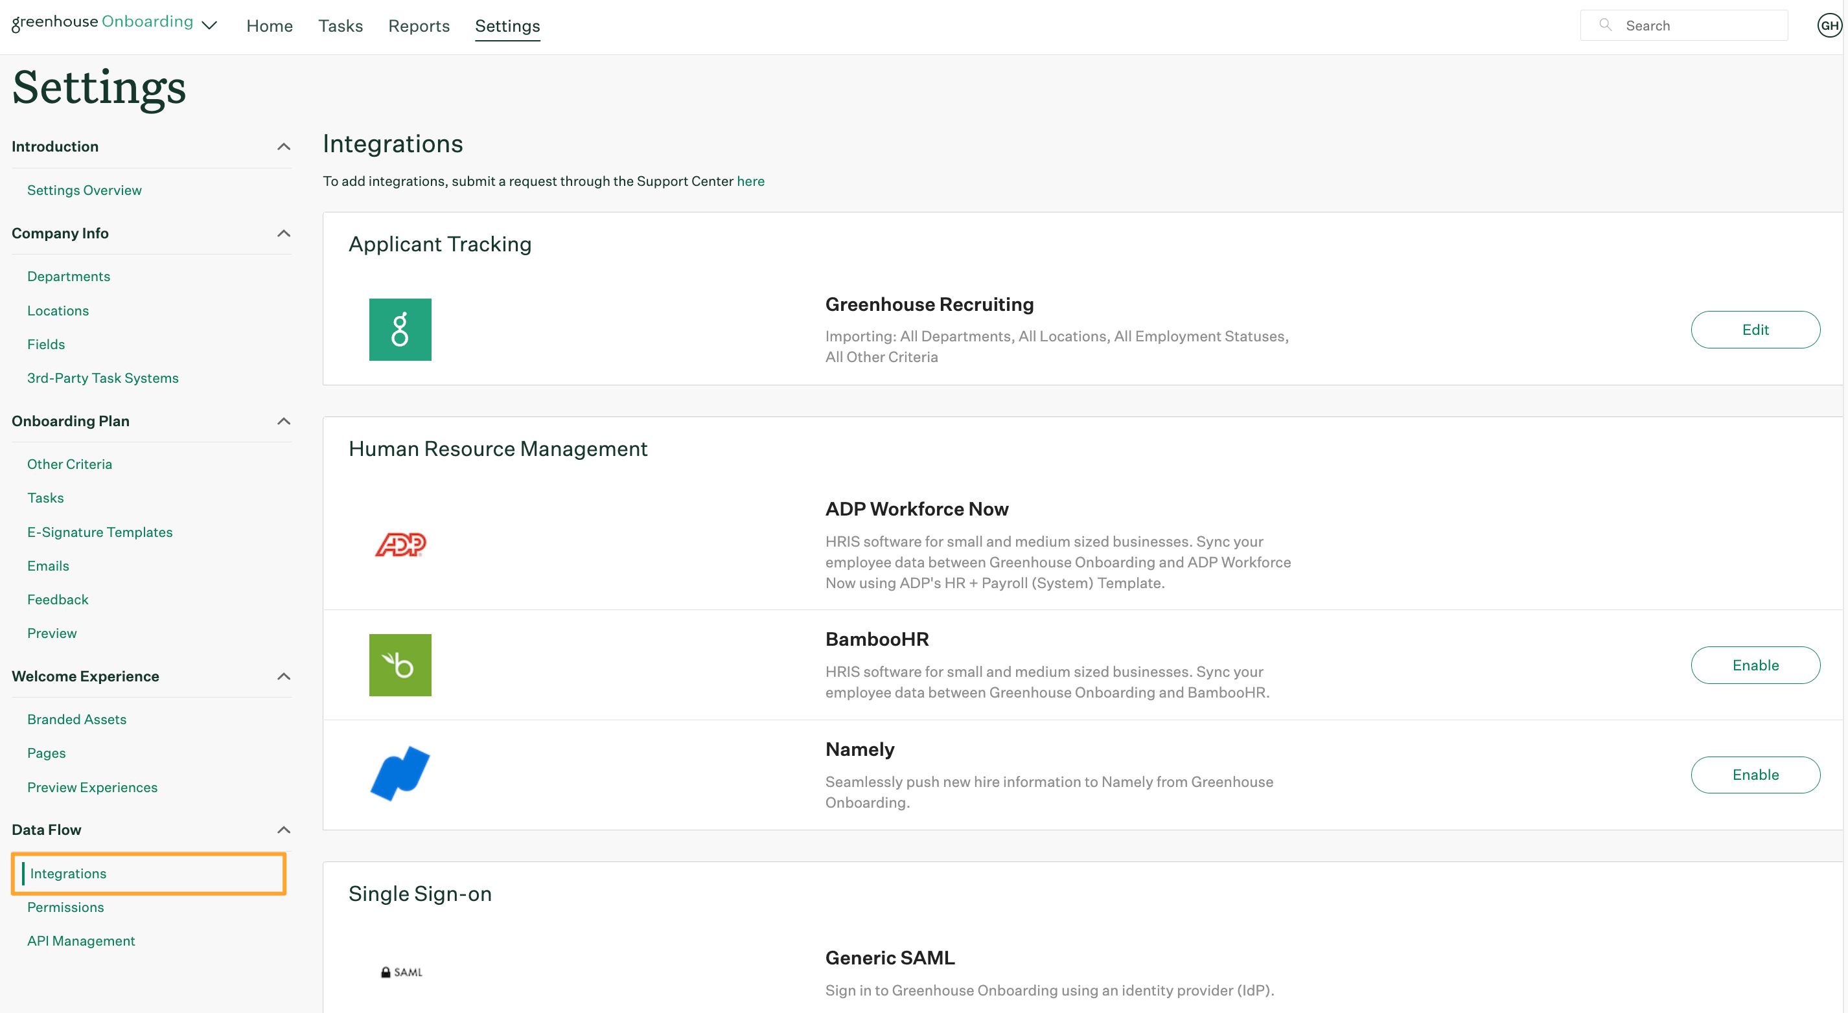
Task: Collapse the Data Flow section
Action: pos(283,830)
